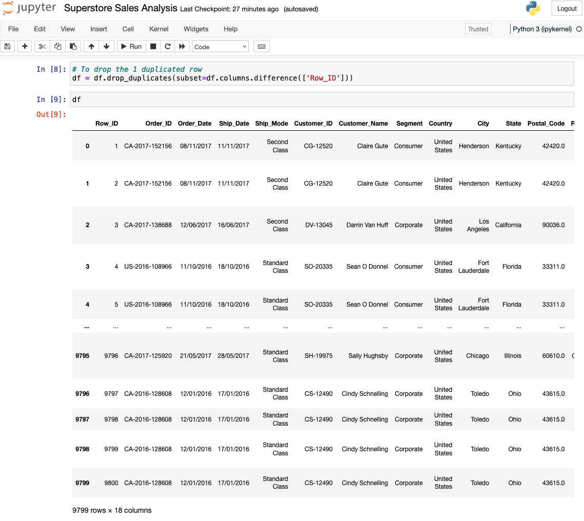
Task: Copy the selected cell with the copy icon
Action: pyautogui.click(x=57, y=46)
